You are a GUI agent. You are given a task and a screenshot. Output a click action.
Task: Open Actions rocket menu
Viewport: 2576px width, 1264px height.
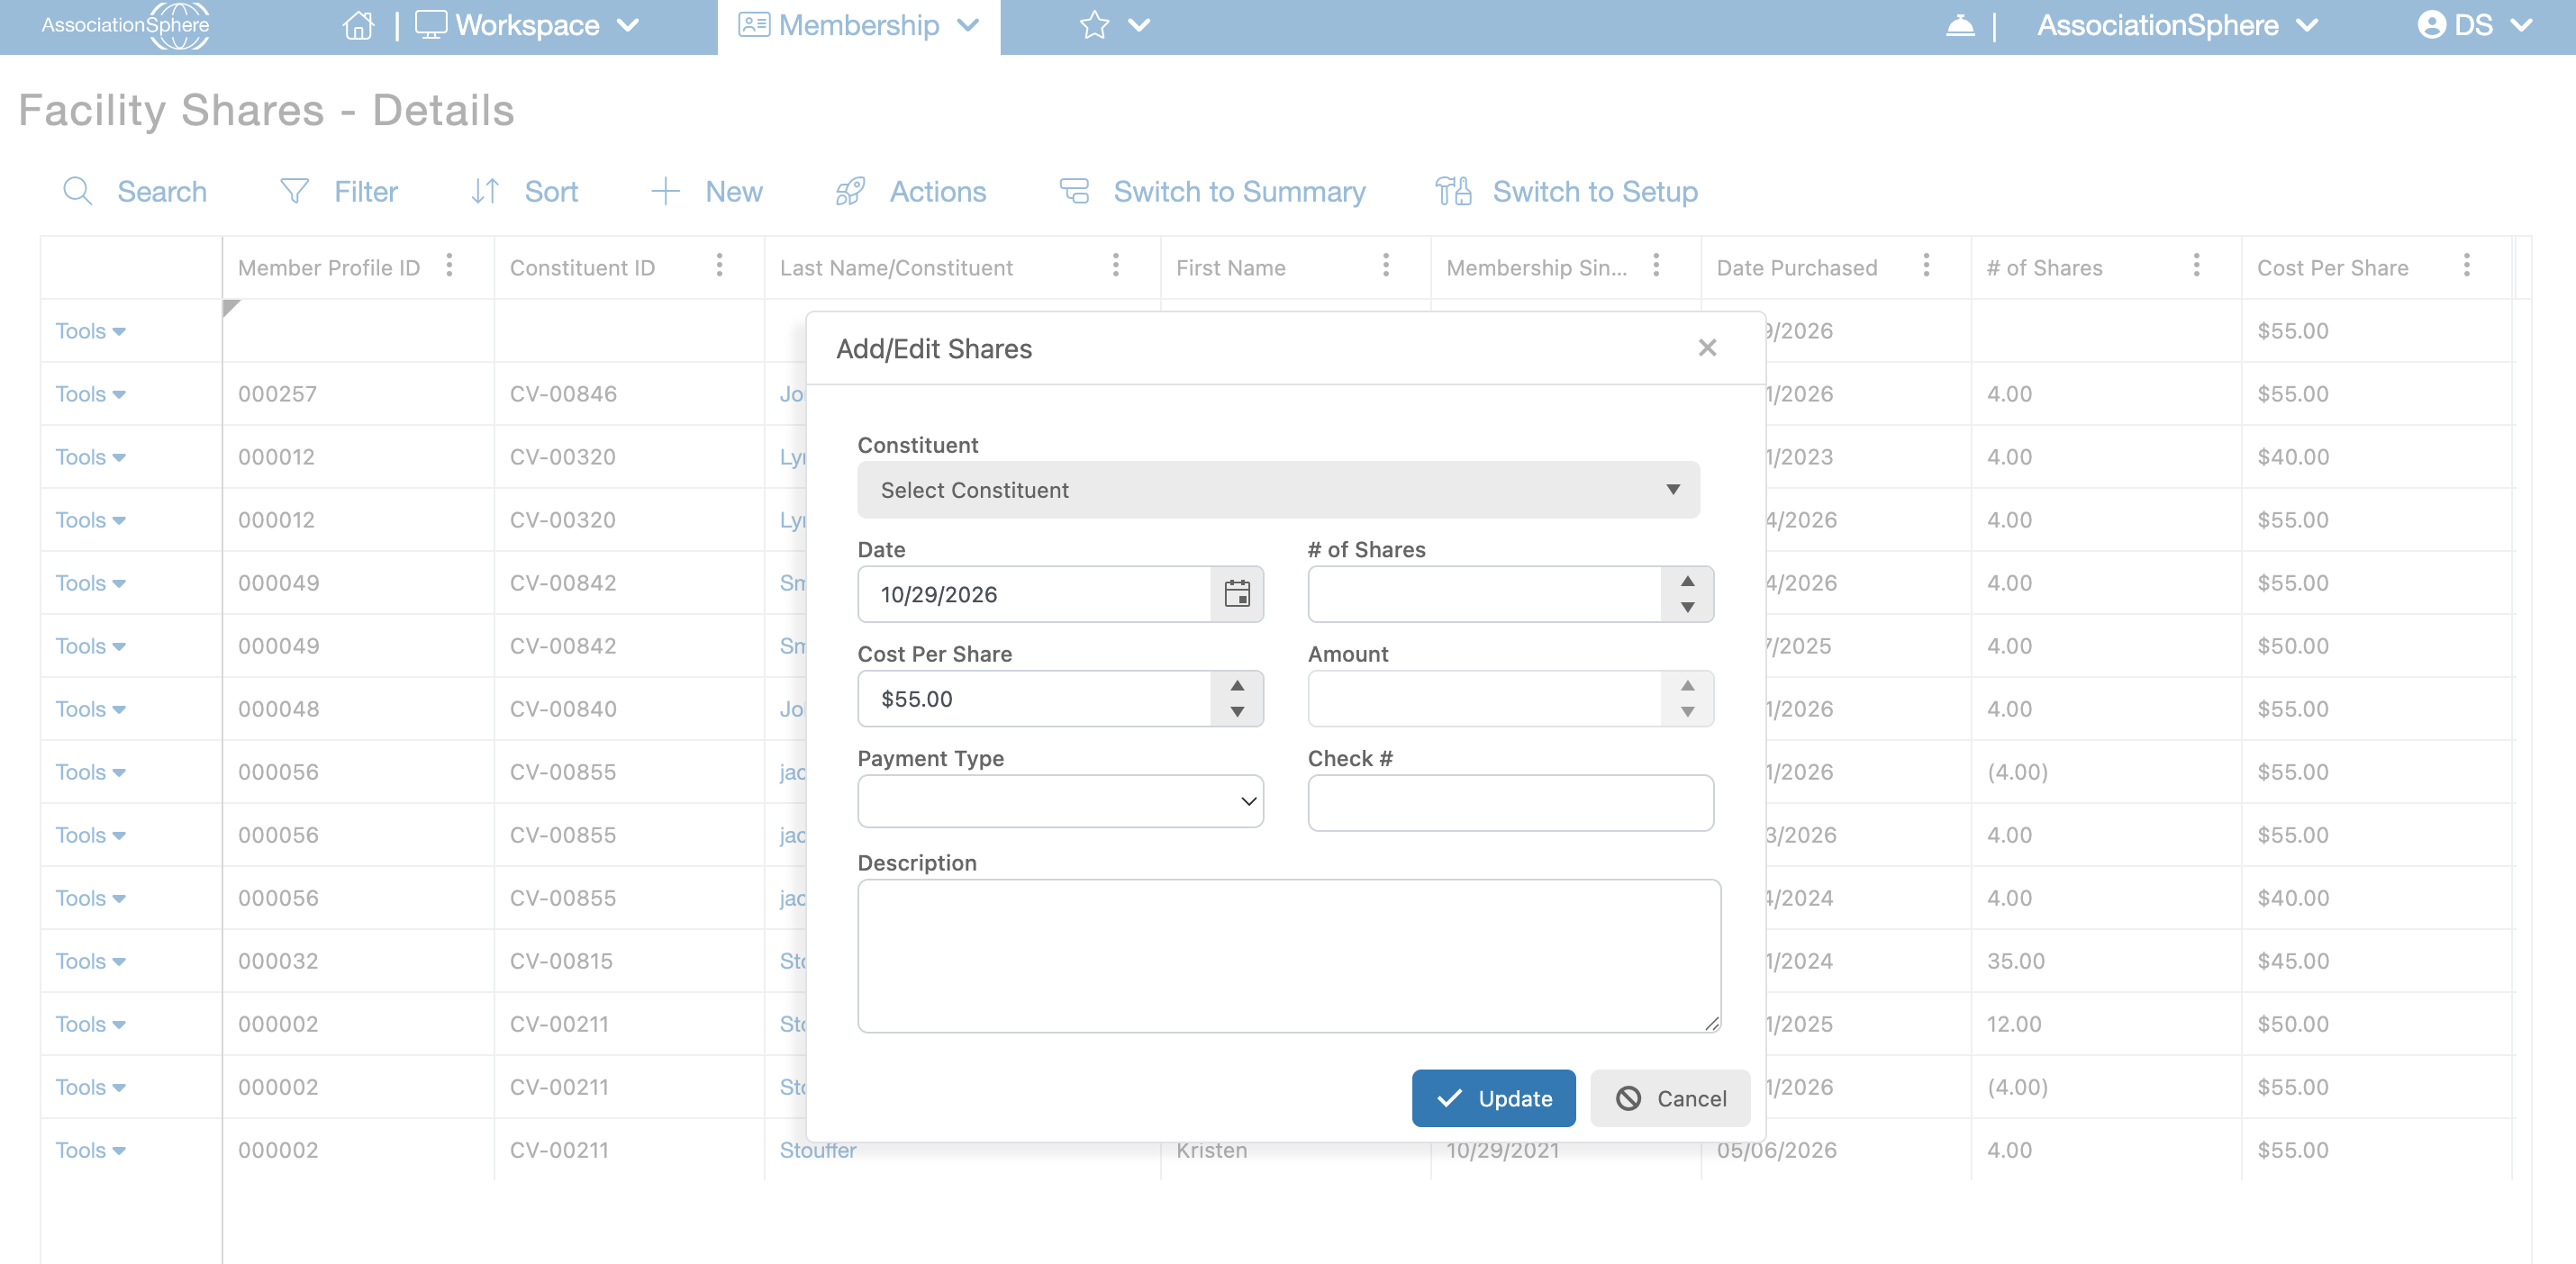tap(850, 191)
